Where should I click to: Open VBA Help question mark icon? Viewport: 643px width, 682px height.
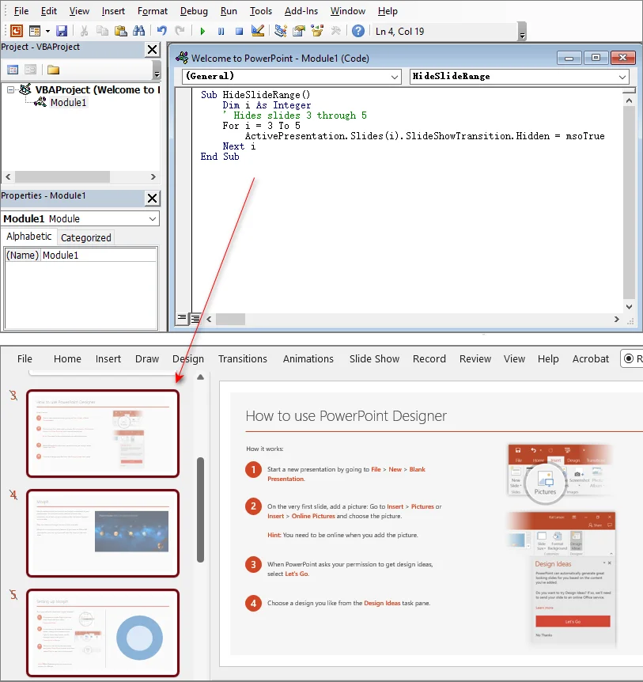tap(358, 31)
